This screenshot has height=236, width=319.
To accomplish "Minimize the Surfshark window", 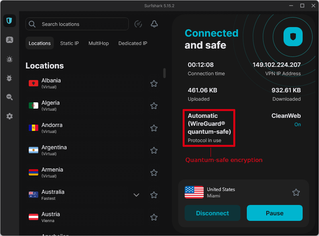I will click(x=291, y=6).
